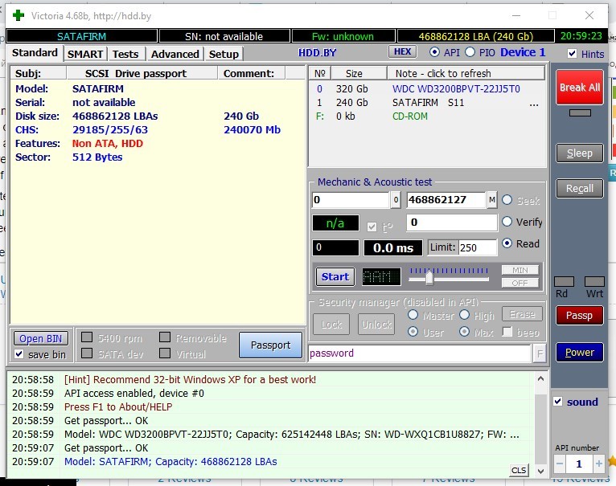The image size is (616, 486).
Task: Click the HDD.BY link
Action: (317, 52)
